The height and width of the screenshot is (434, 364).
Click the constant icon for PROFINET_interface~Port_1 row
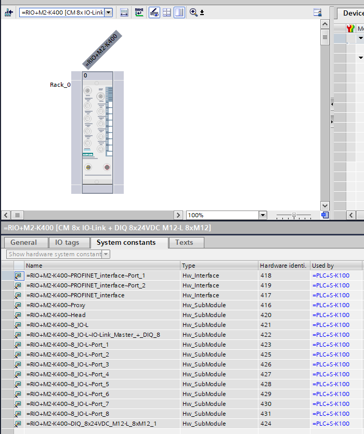18,275
